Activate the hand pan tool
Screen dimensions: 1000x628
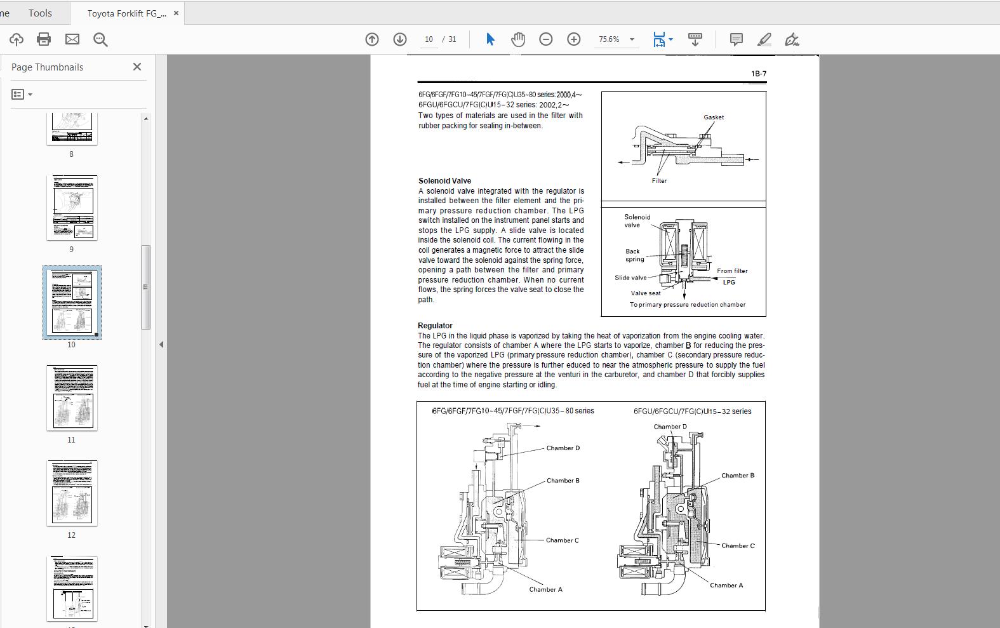518,39
